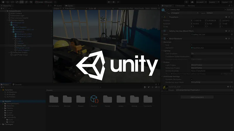
Task: Select the Move tool in the toolbar
Action: (8, 2)
